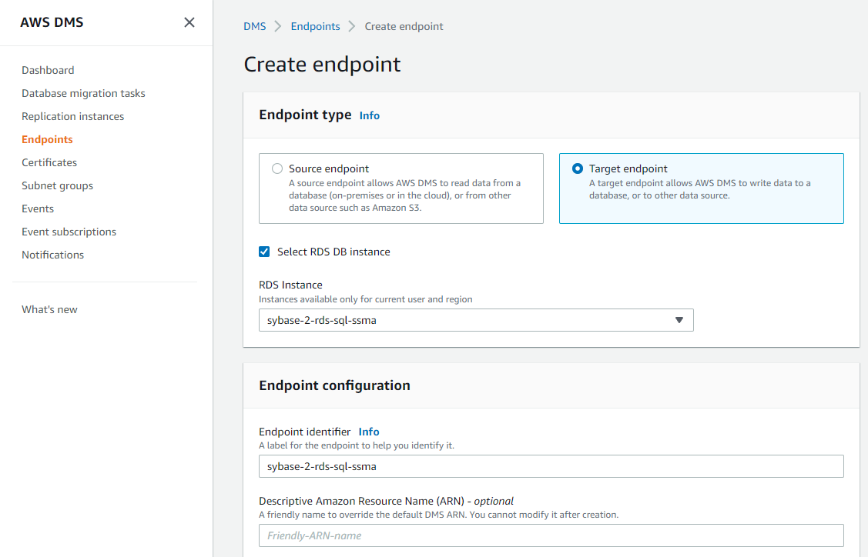Close the AWS DMS navigation panel

pyautogui.click(x=189, y=22)
